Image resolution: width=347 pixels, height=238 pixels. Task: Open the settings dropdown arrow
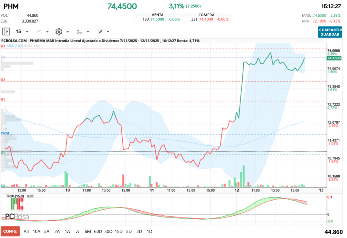click(67, 31)
